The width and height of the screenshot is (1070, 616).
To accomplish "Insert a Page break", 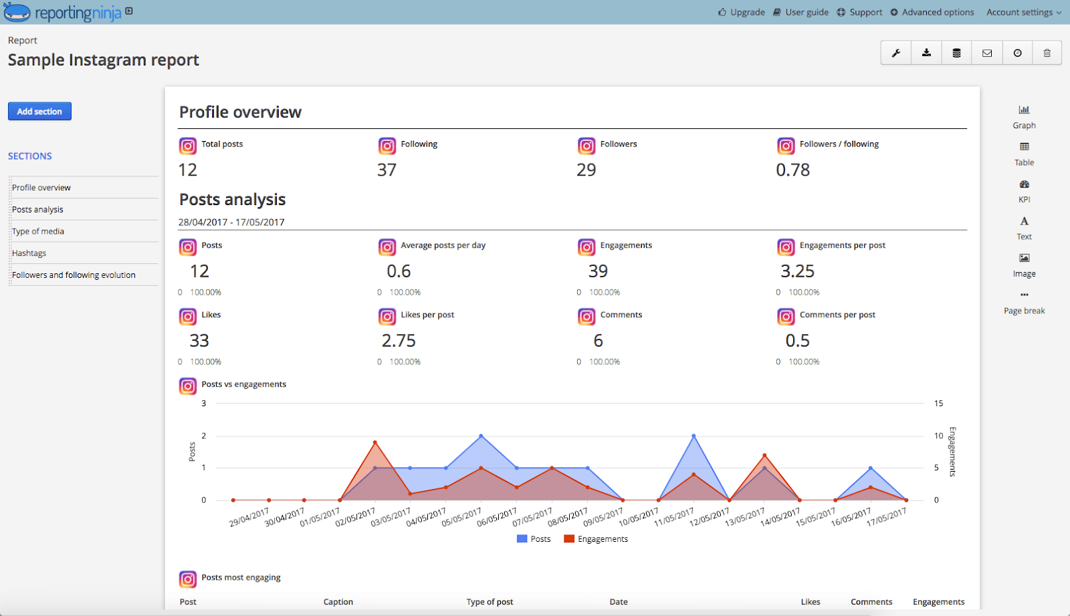I will 1024,303.
